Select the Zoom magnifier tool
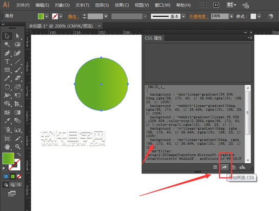Screen dimensions: 279x211 (18, 147)
